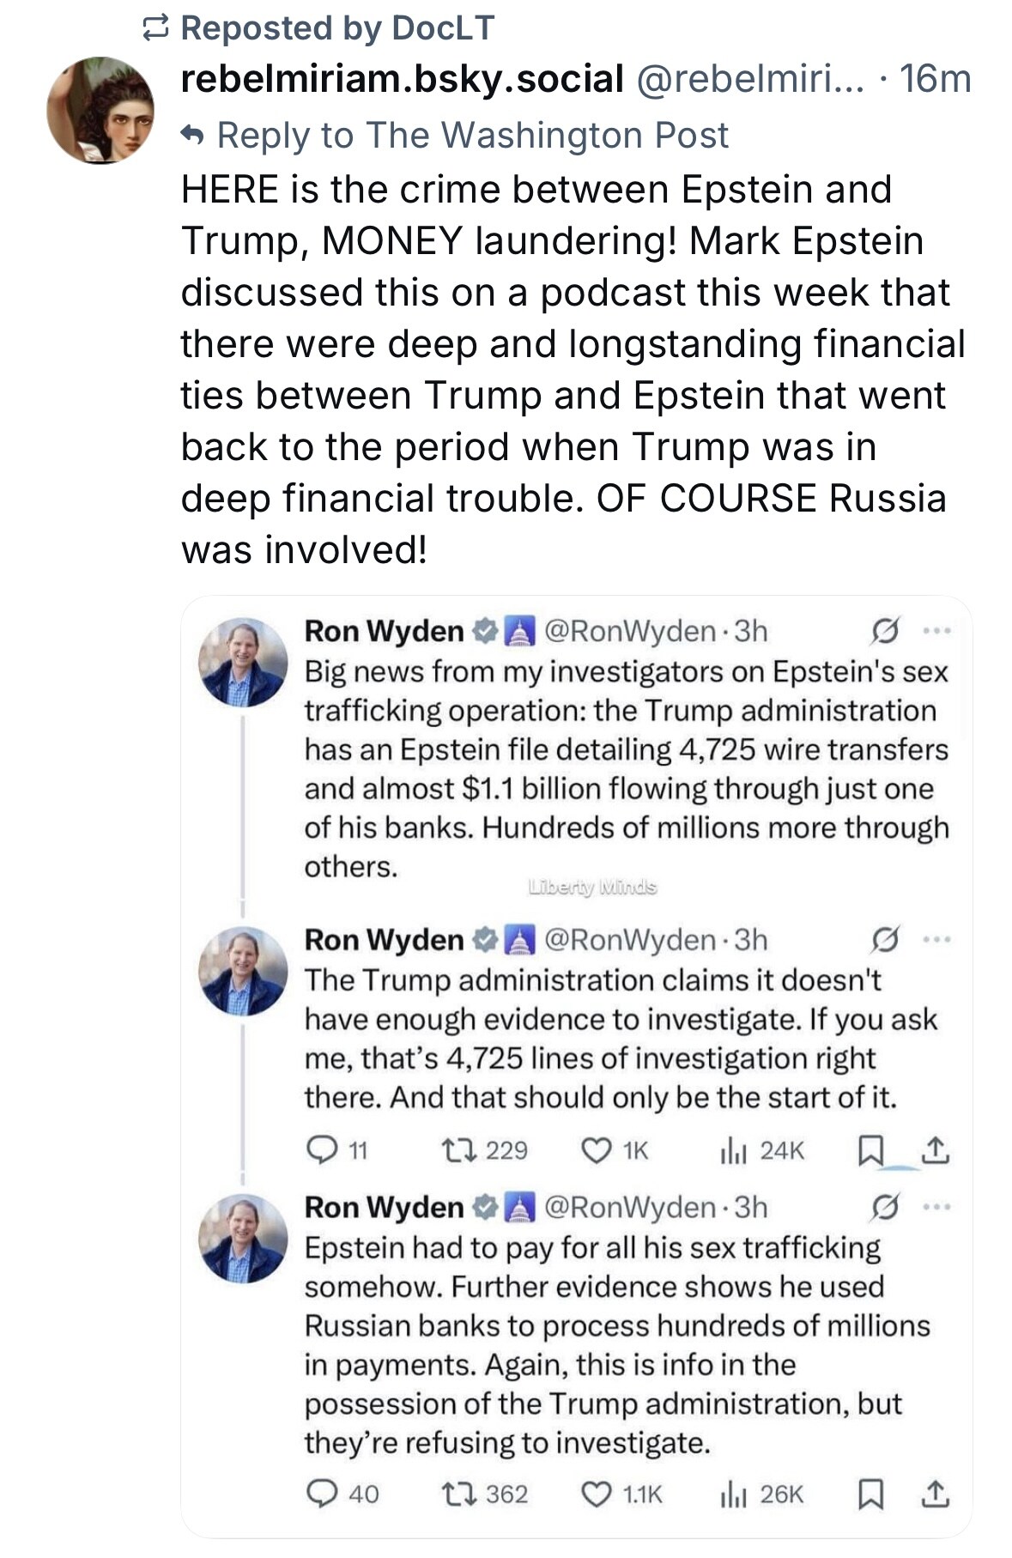Open rebelmiriam's profile avatar

click(x=100, y=110)
